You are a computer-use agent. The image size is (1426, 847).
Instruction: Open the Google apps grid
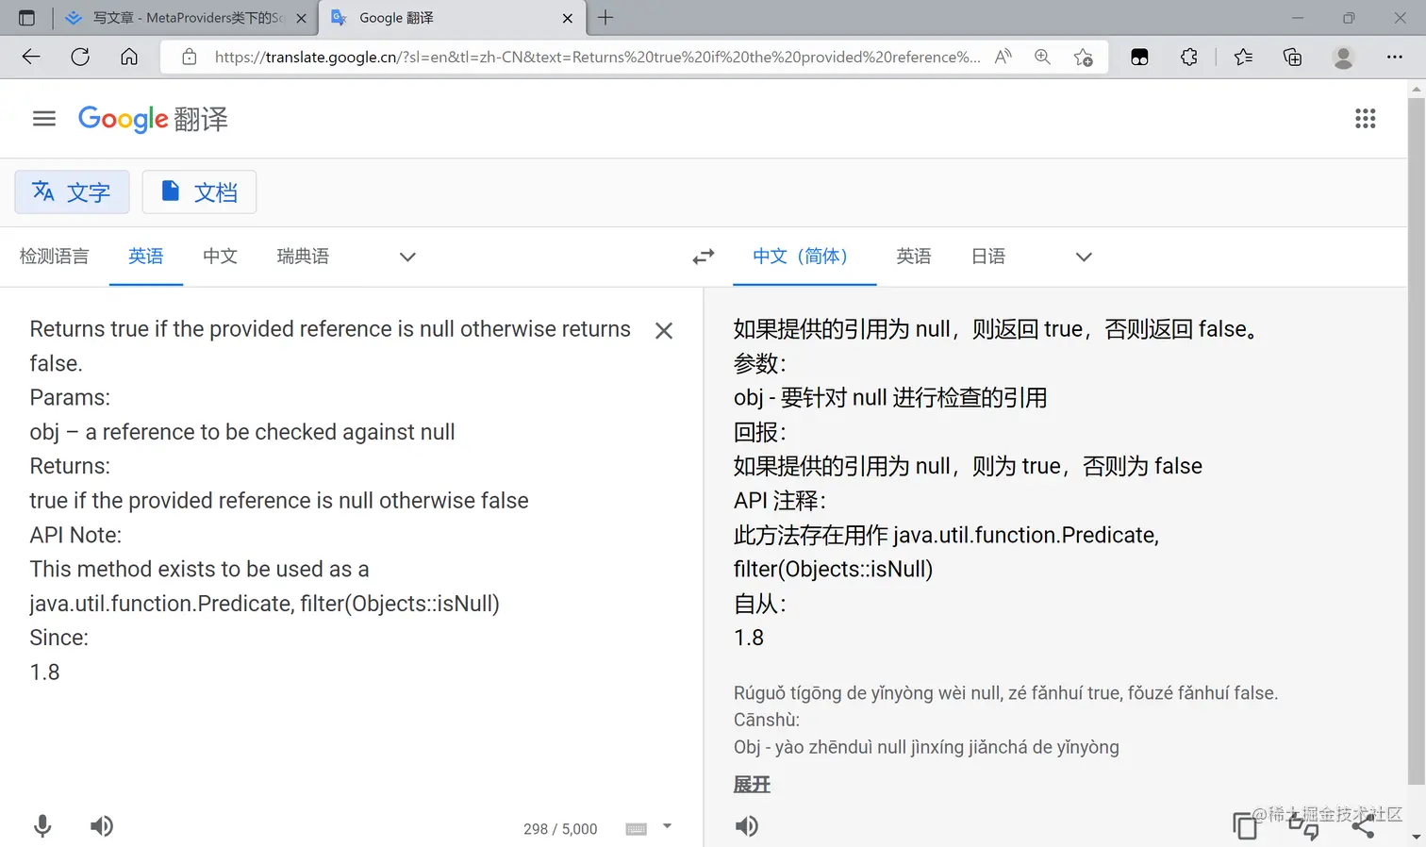click(x=1365, y=119)
